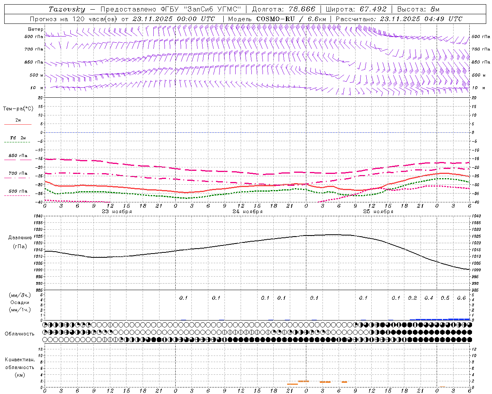Click the 850 гПа temperature legend entry
Image resolution: width=492 pixels, height=394 pixels.
[18, 156]
